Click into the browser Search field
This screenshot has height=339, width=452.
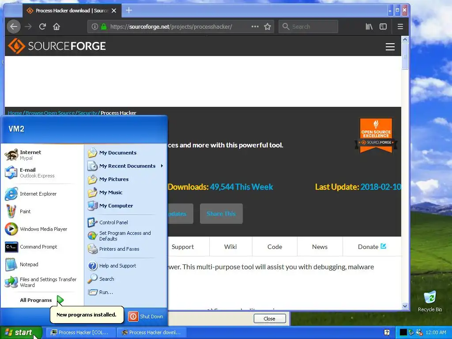(x=308, y=26)
